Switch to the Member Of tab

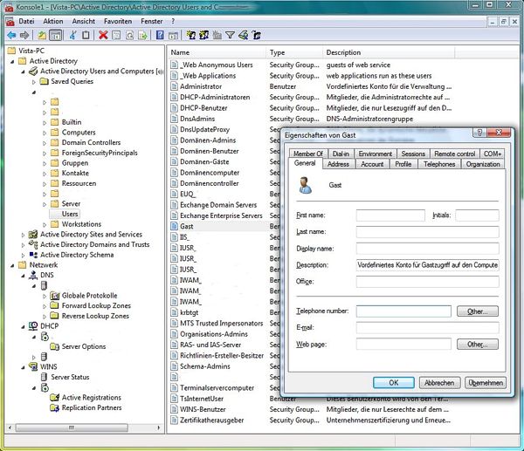(308, 154)
